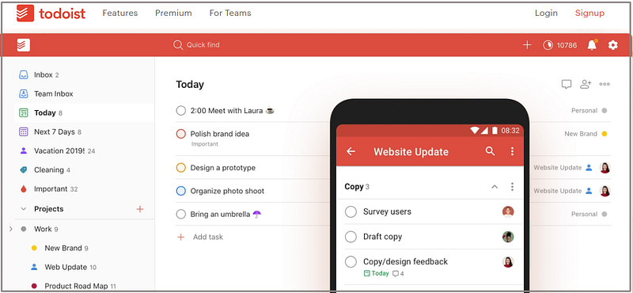Click the plus icon in red toolbar
The height and width of the screenshot is (293, 633).
pos(527,45)
